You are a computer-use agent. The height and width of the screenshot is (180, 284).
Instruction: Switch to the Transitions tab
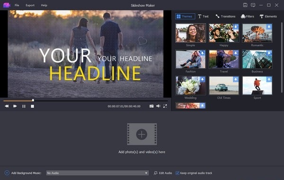click(x=225, y=17)
